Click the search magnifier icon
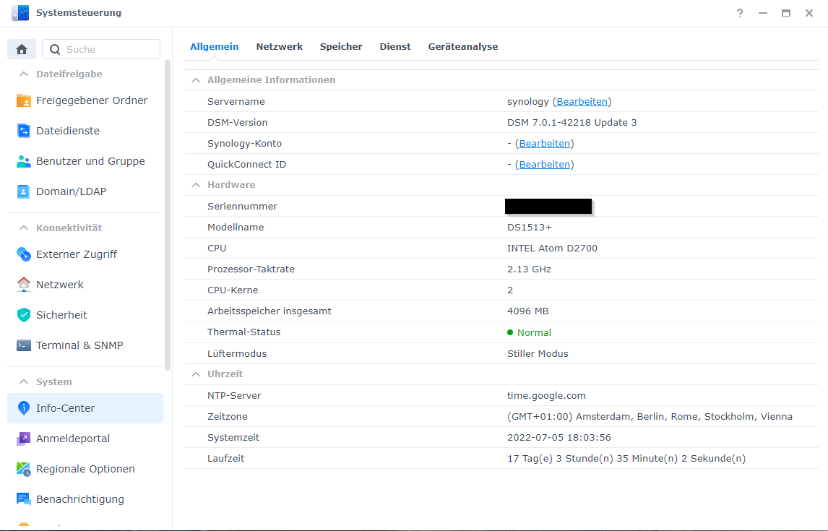This screenshot has width=828, height=531. [55, 49]
